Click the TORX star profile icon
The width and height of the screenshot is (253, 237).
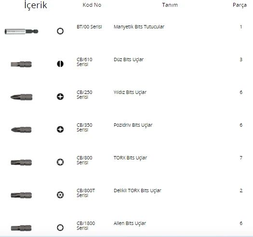[60, 162]
